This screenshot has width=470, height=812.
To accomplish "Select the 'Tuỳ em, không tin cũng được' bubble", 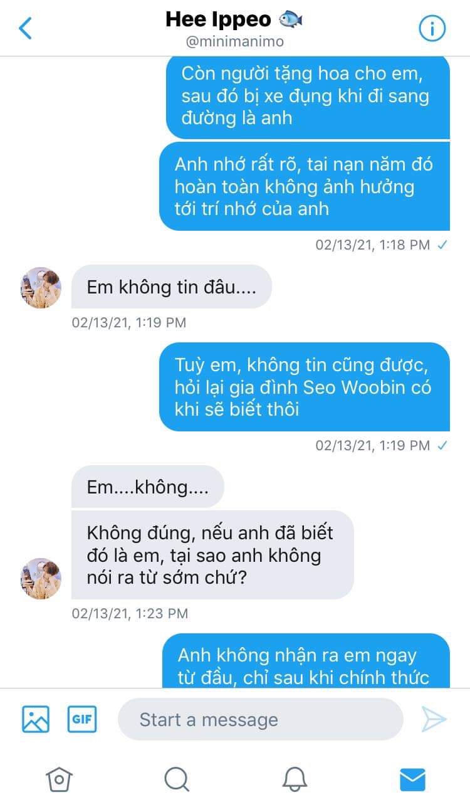I will coord(305,387).
